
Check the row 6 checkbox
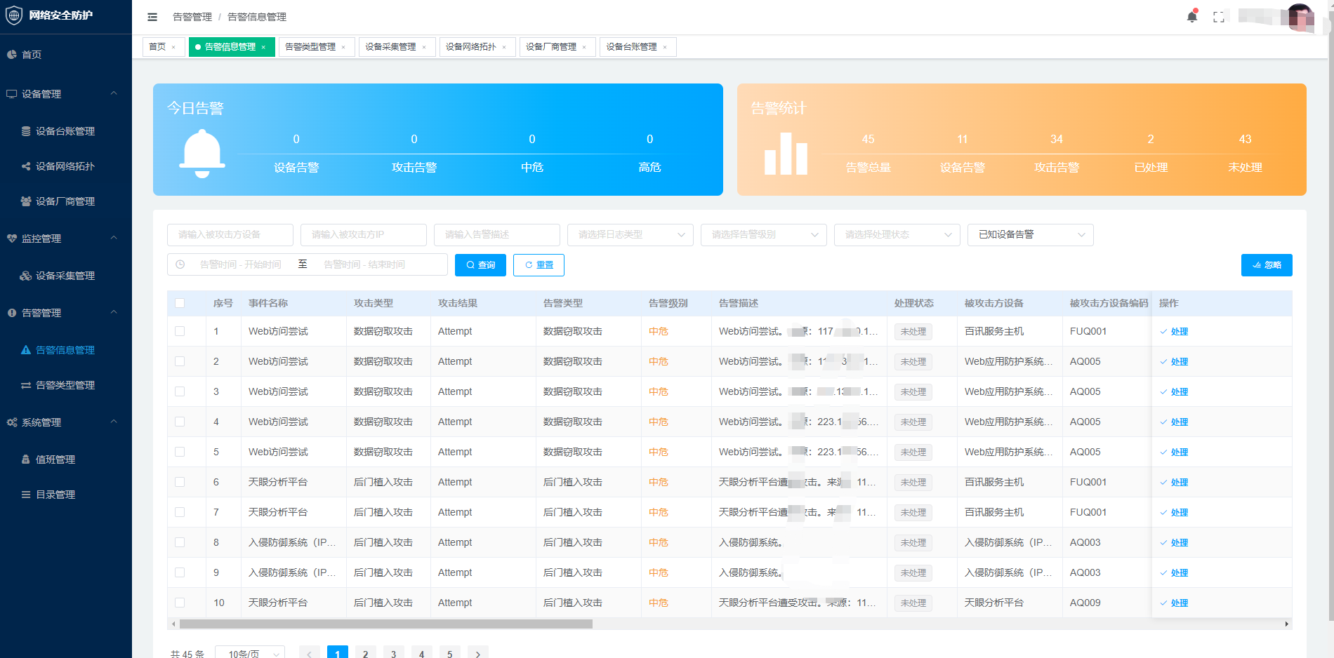(x=180, y=482)
